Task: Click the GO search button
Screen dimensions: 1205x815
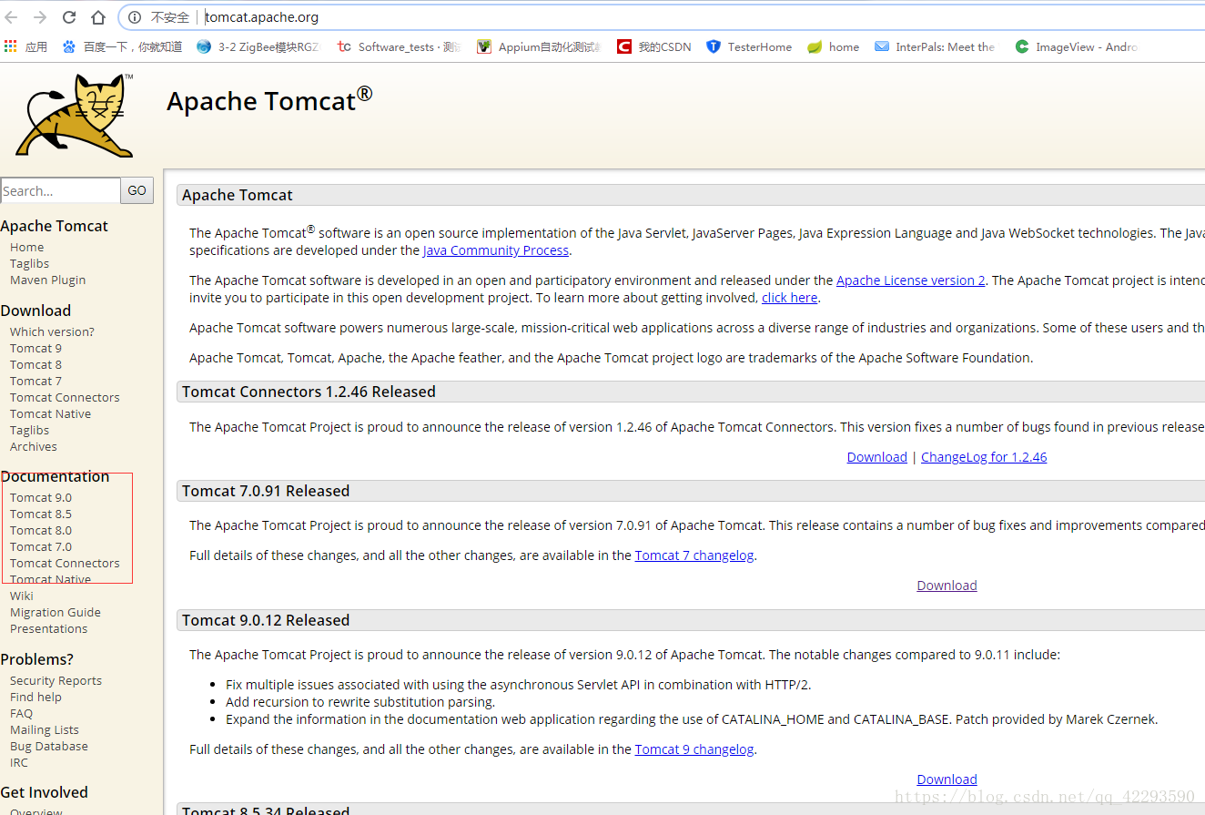Action: tap(137, 190)
